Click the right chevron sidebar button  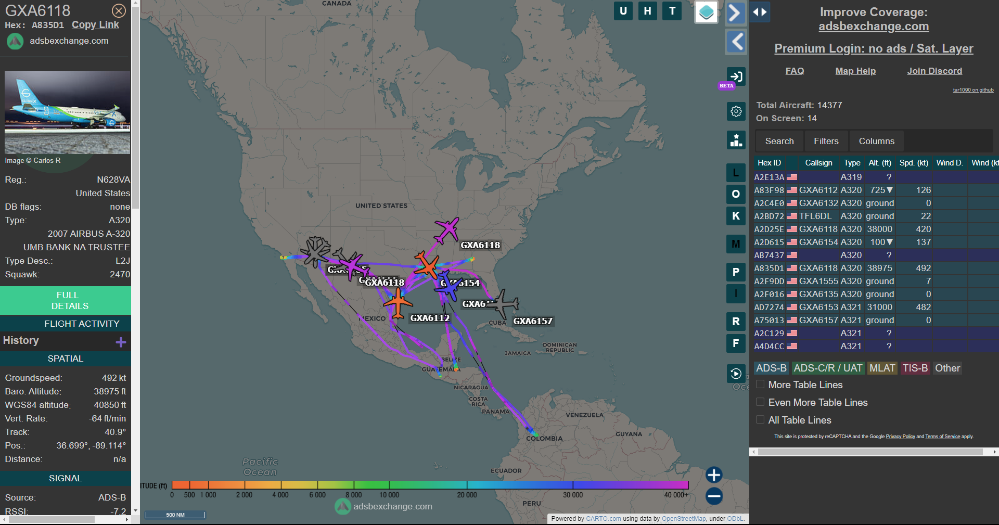736,12
